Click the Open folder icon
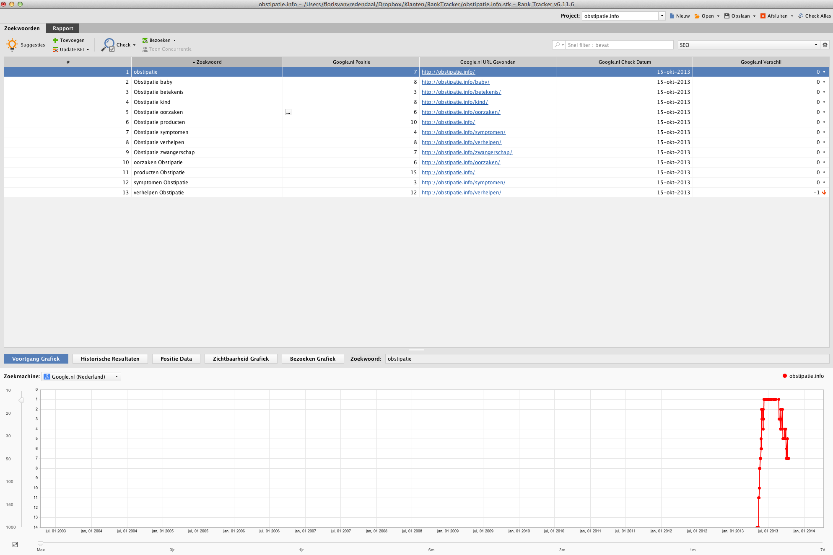 click(697, 16)
